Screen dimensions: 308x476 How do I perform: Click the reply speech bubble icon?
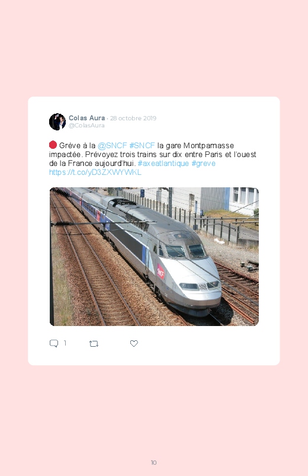click(54, 343)
